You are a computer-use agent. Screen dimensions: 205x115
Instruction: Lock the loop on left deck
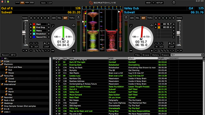coord(45,43)
